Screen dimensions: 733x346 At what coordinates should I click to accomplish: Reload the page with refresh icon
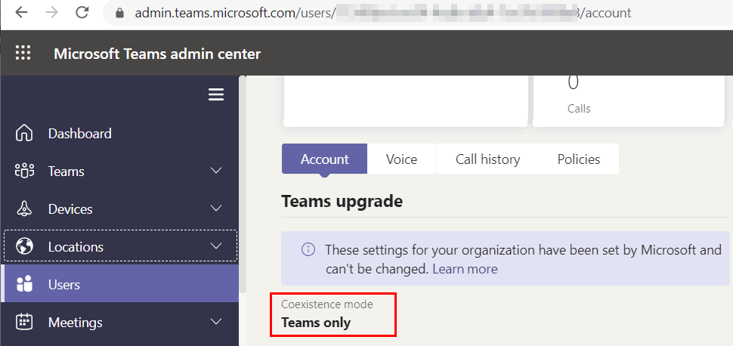coord(82,13)
